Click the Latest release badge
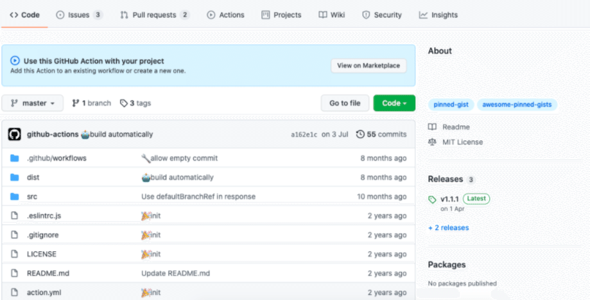The width and height of the screenshot is (590, 300). (x=476, y=199)
